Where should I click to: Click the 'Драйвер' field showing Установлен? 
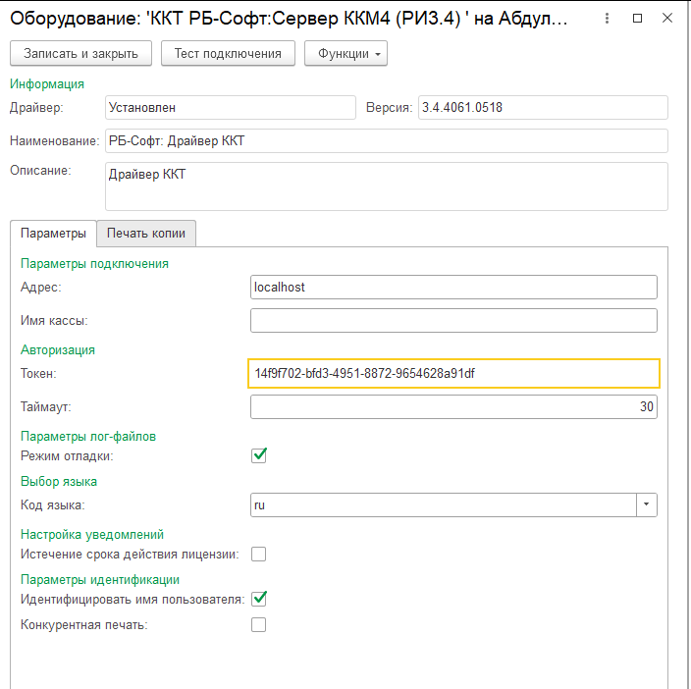click(231, 108)
